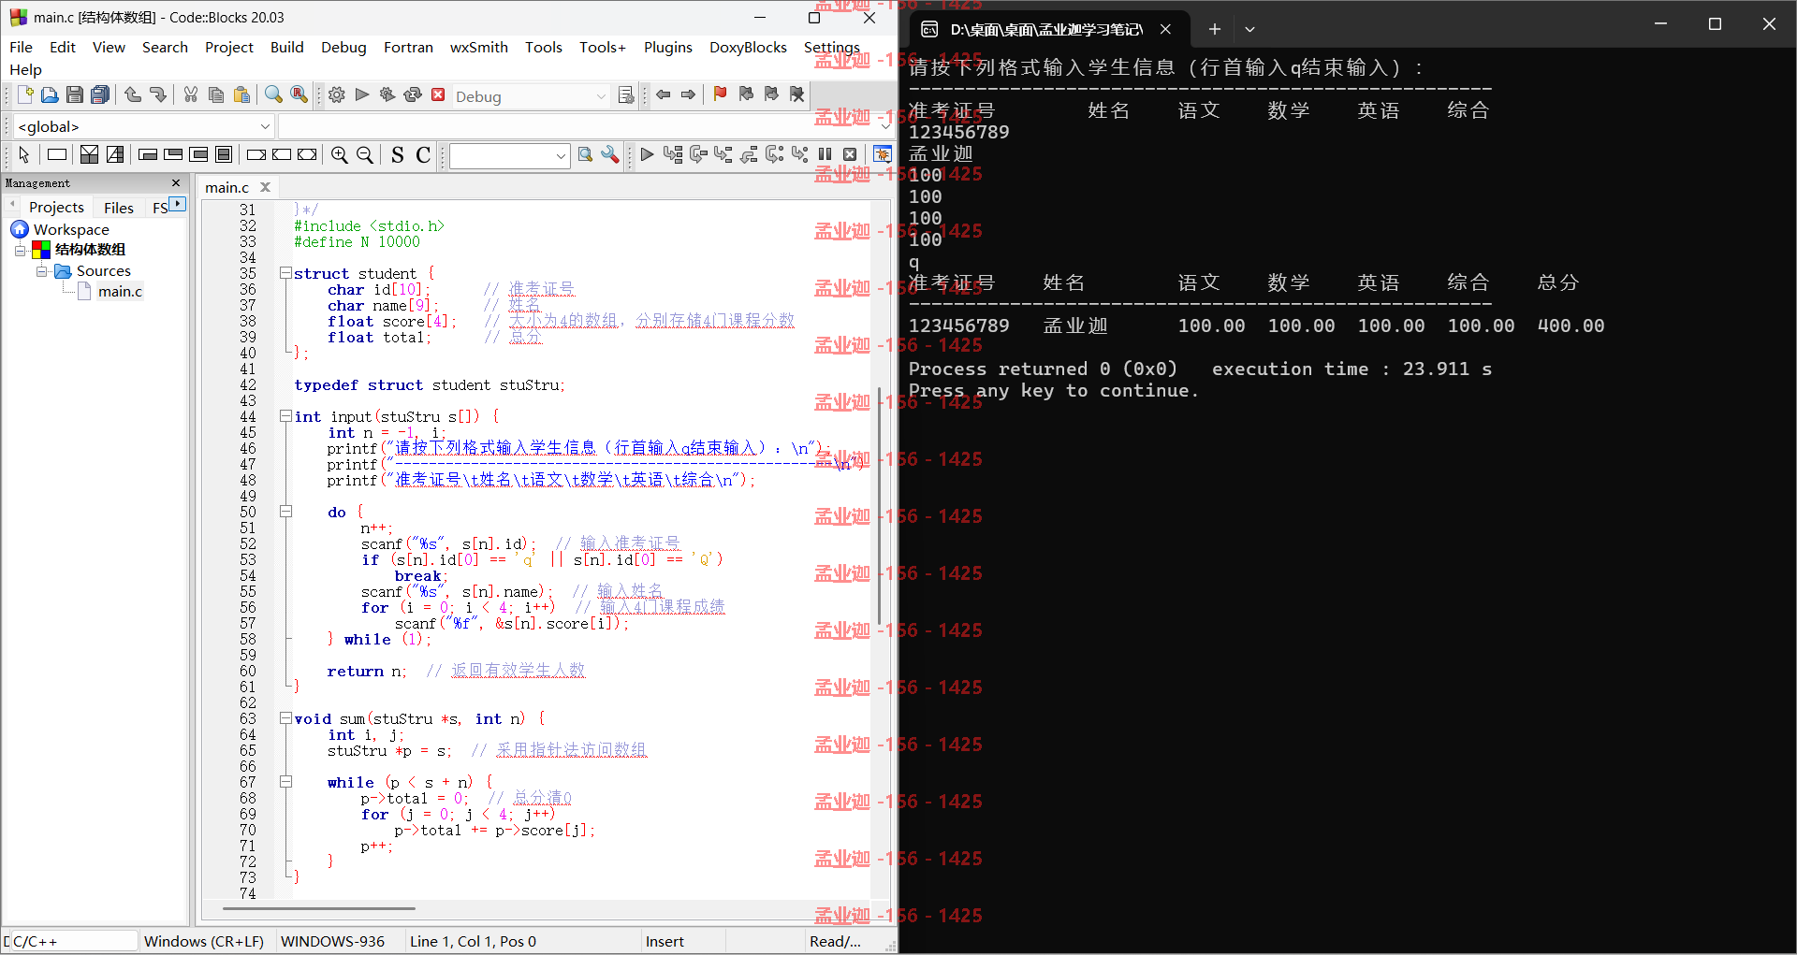Open the incremental search combo box

pyautogui.click(x=510, y=155)
